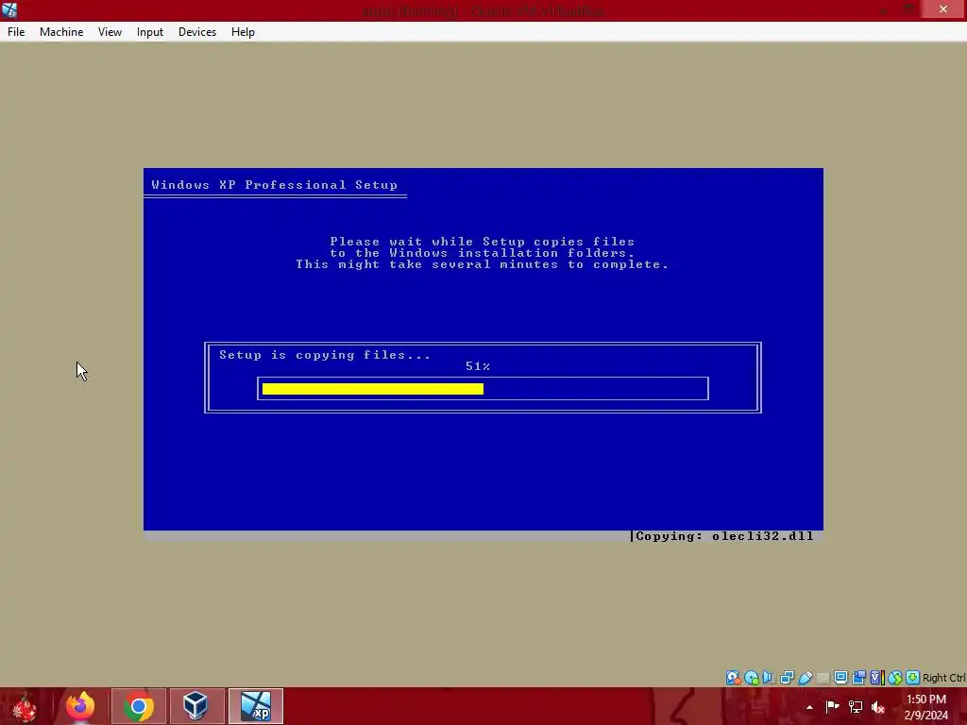
Task: Open the network tray icon
Action: 855,706
